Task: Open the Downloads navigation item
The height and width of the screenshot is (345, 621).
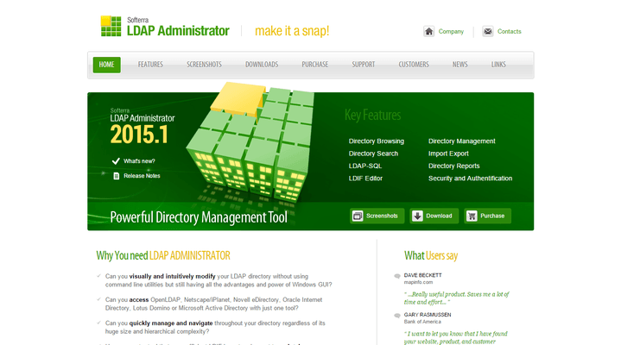Action: [261, 65]
